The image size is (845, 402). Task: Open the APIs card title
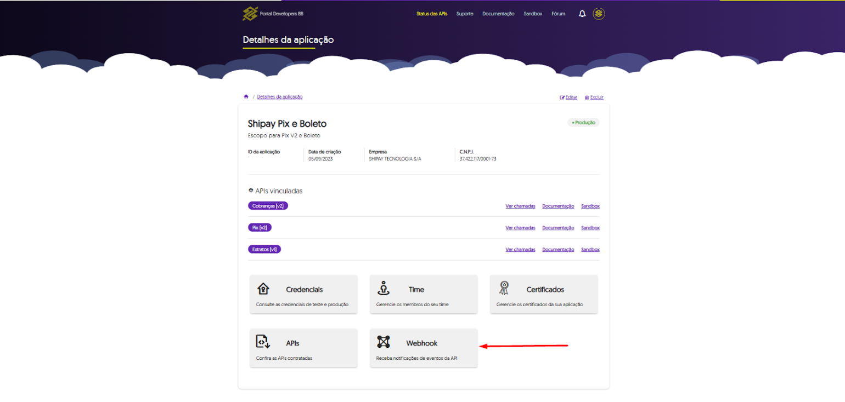click(x=292, y=343)
